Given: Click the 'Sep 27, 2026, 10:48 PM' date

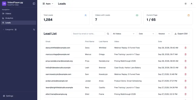Looking at the screenshot, I should click(168, 74).
